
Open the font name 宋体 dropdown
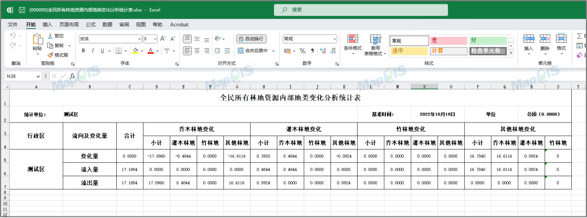[x=139, y=39]
